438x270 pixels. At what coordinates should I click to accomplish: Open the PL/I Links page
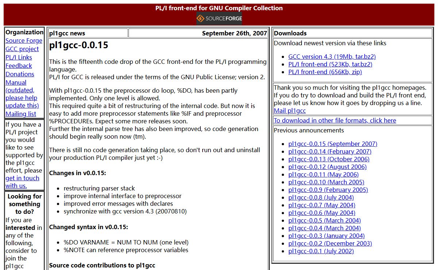19,57
